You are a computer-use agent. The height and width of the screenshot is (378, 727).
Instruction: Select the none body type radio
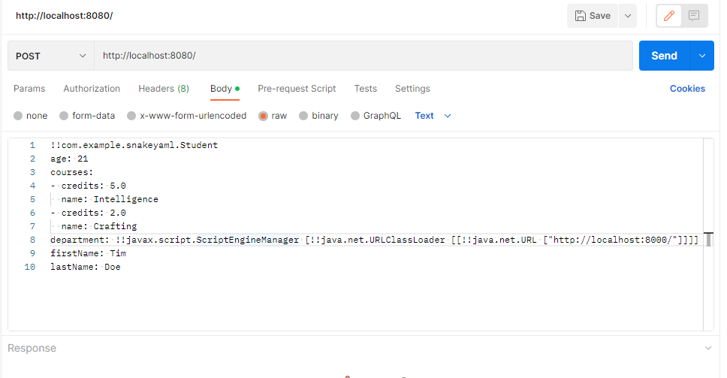[x=18, y=116]
